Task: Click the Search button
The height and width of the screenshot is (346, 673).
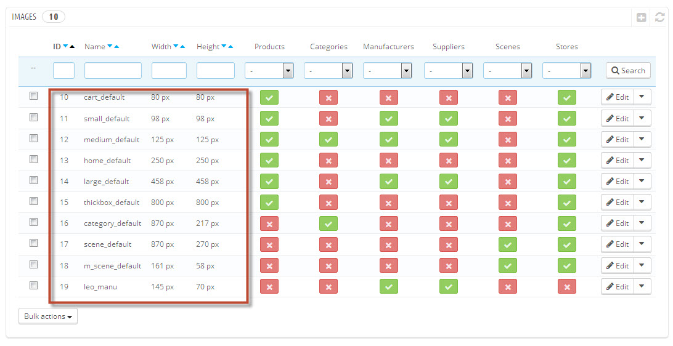Action: point(629,71)
